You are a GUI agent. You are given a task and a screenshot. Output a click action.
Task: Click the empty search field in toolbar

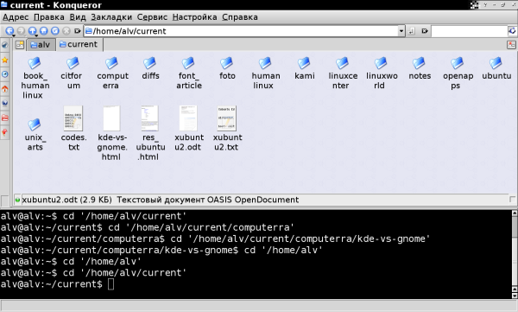tap(469, 31)
